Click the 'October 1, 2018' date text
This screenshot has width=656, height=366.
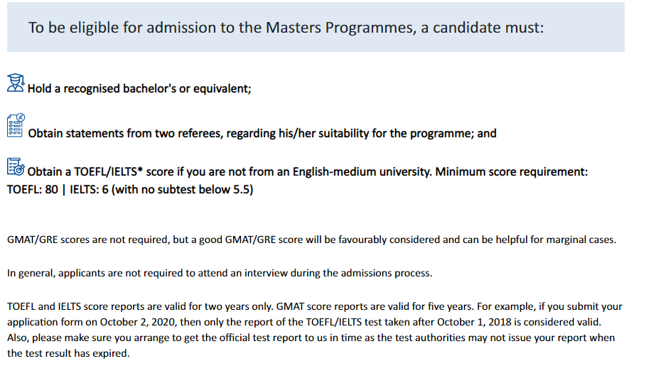[475, 322]
